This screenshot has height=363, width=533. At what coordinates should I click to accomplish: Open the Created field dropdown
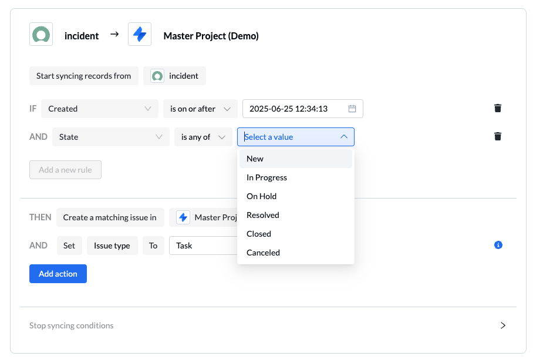pyautogui.click(x=99, y=108)
